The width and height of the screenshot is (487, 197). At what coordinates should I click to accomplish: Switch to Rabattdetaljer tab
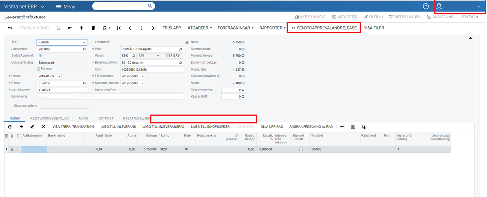tap(137, 118)
